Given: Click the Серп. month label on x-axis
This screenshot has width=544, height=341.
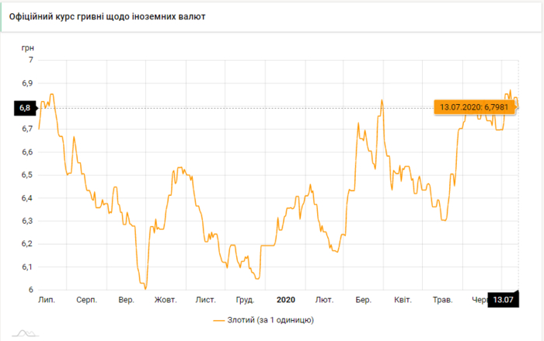Looking at the screenshot, I should tap(85, 299).
